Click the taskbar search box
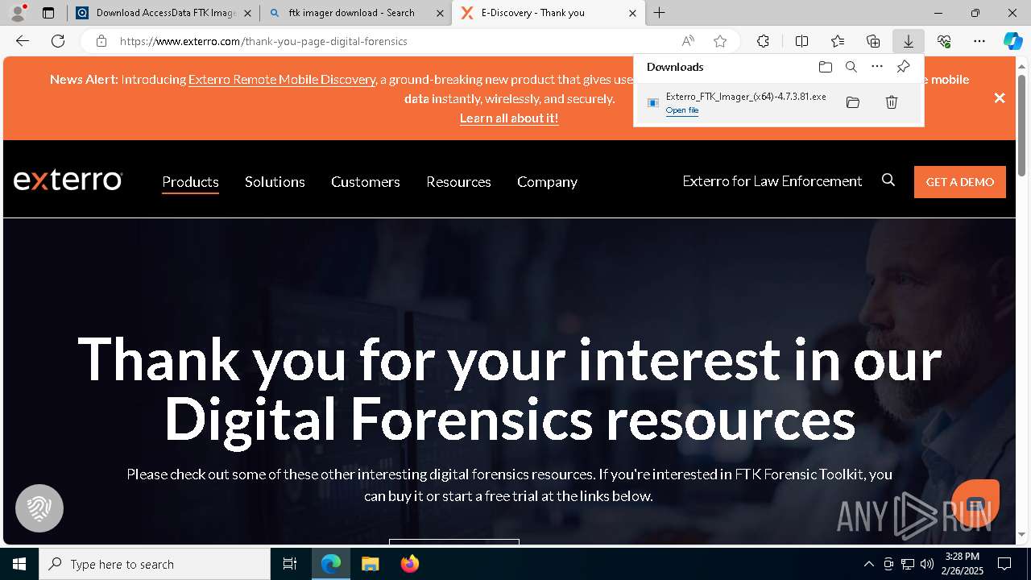The height and width of the screenshot is (580, 1031). click(155, 564)
